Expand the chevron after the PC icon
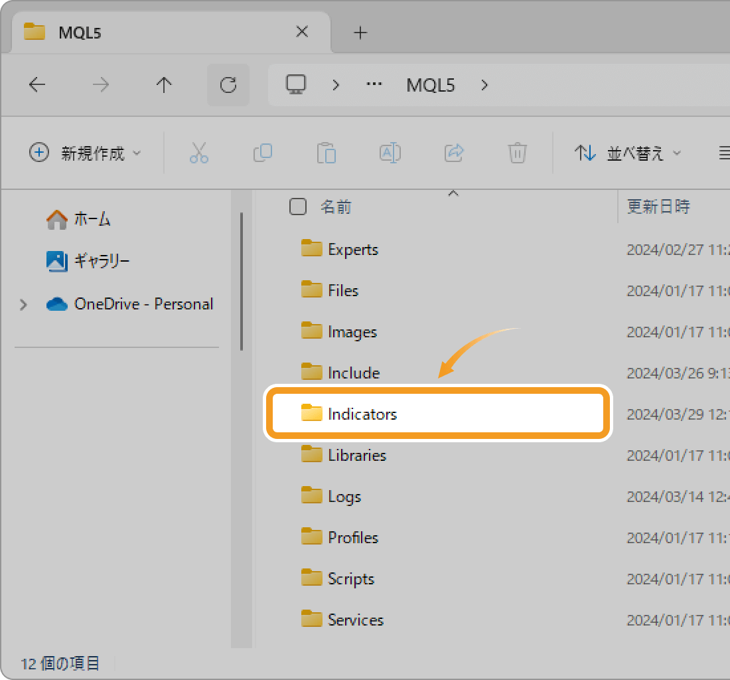 point(336,85)
